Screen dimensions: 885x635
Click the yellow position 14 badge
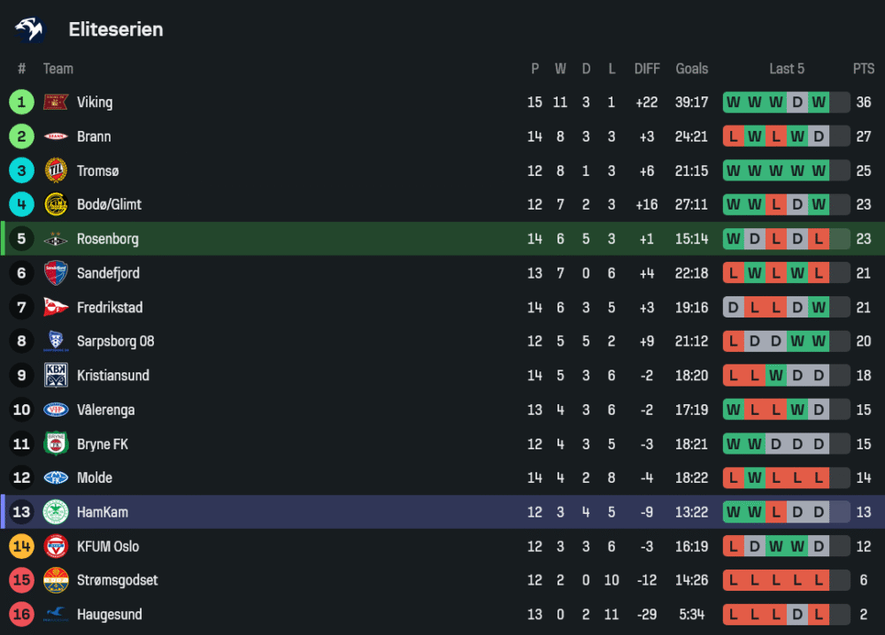pos(21,547)
